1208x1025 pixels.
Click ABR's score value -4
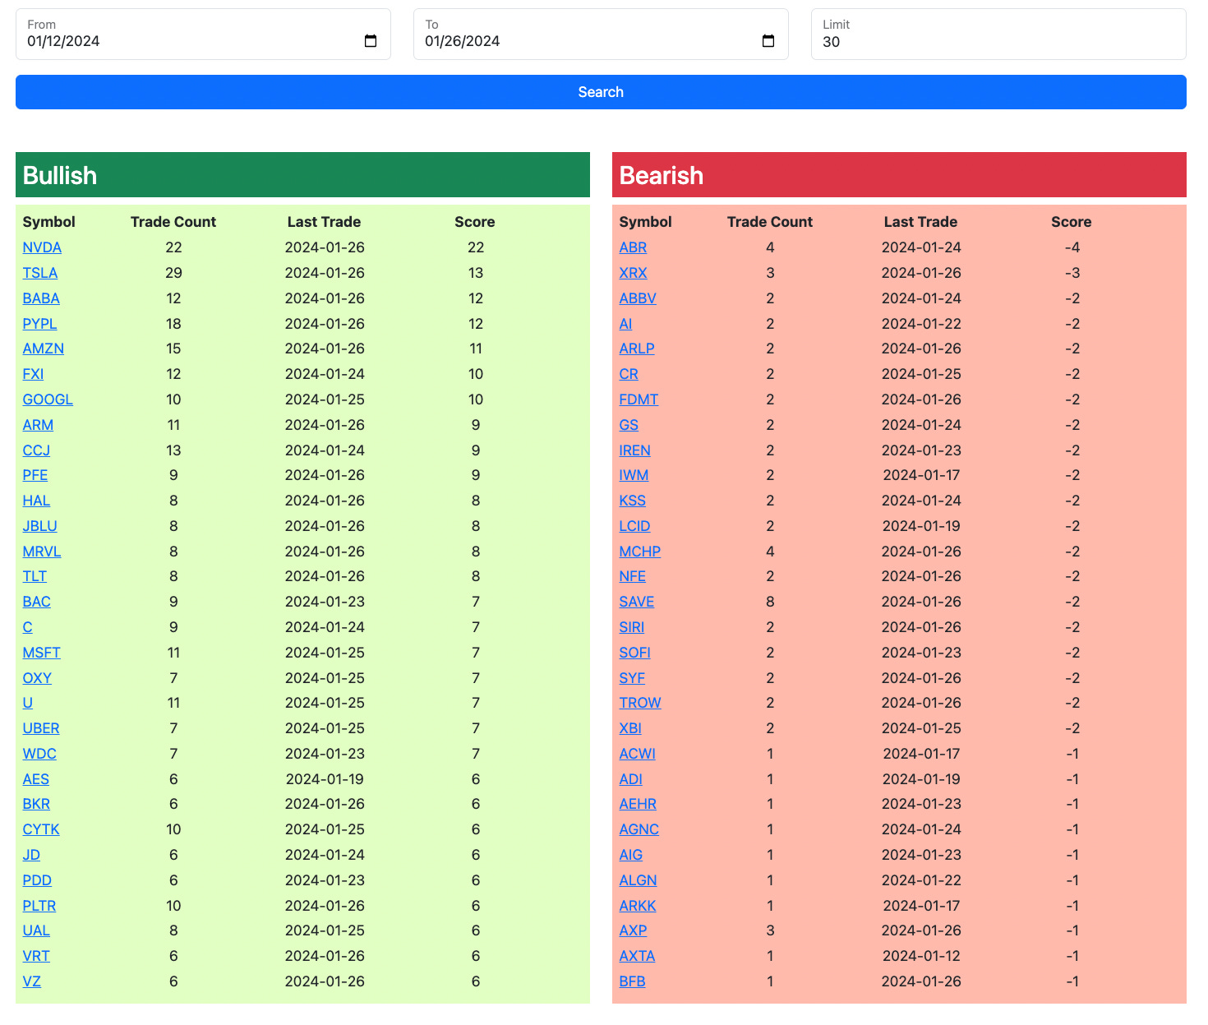(1072, 247)
